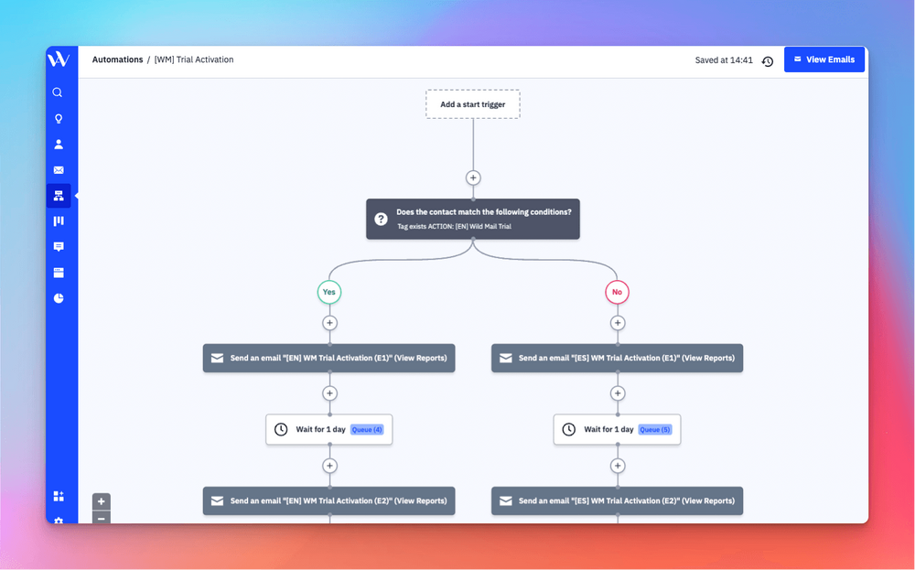Select the Yes branch circle

tap(328, 292)
